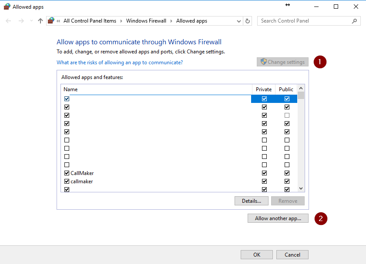Click the list scroll down arrow
366x264 pixels.
pyautogui.click(x=301, y=188)
